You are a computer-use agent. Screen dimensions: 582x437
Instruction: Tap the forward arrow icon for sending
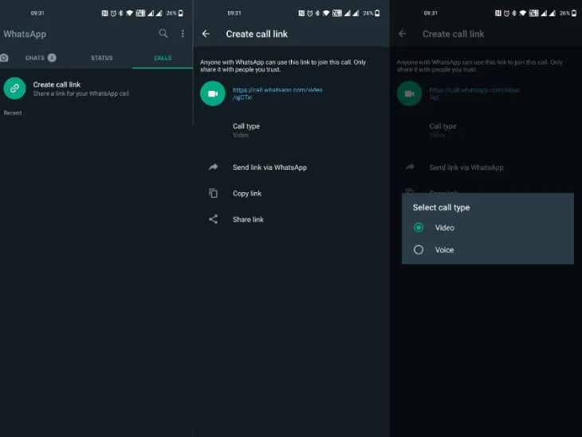(213, 167)
